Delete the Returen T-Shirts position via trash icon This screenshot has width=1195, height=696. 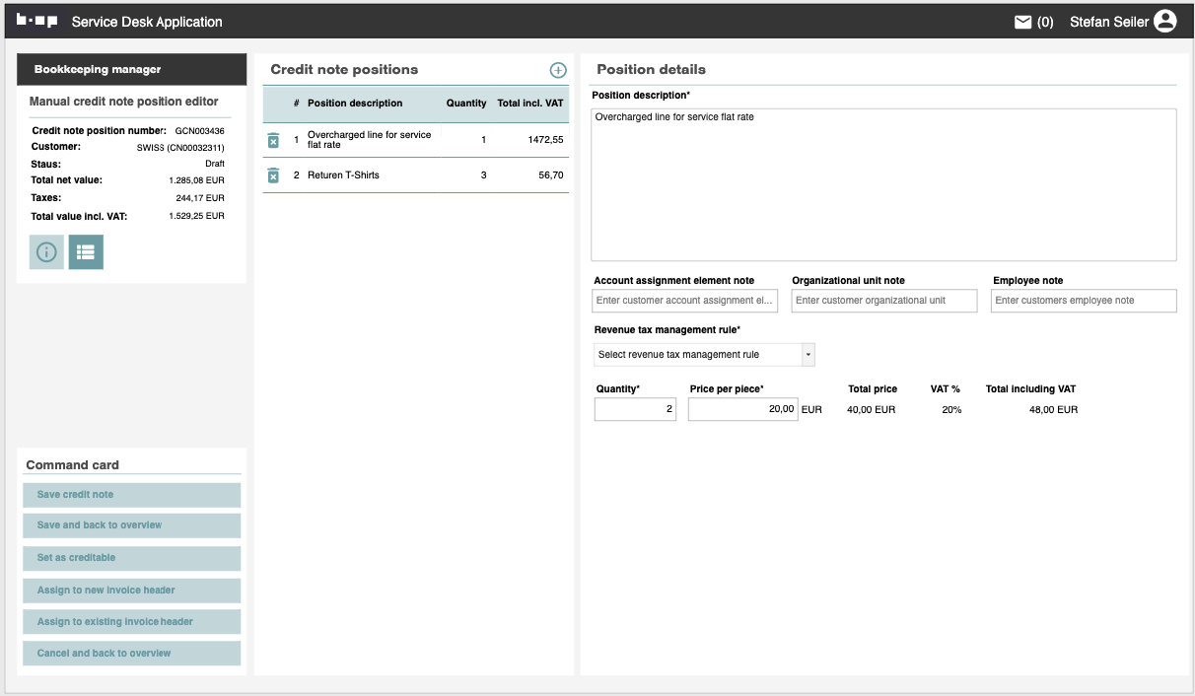[x=274, y=175]
